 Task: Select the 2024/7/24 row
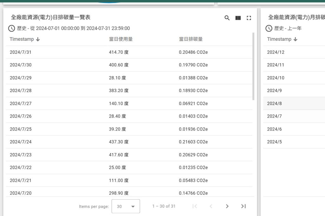coord(127,142)
